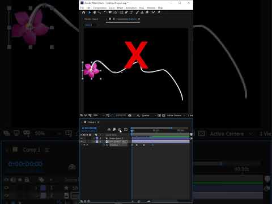Open the View menu
Image resolution: width=272 pixels, height=204 pixels.
(x=142, y=8)
